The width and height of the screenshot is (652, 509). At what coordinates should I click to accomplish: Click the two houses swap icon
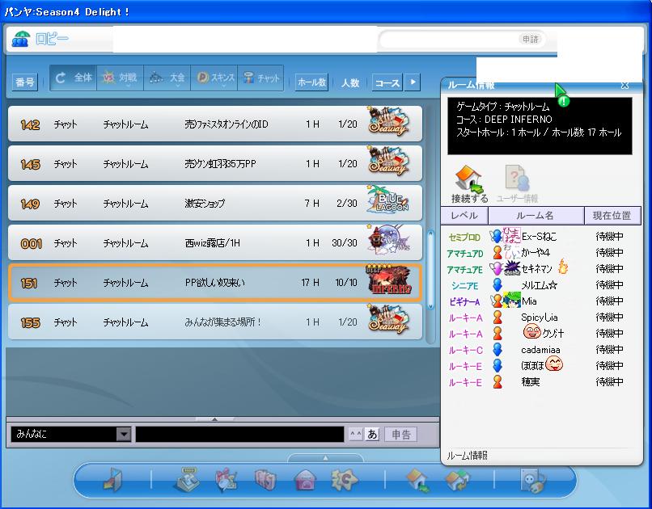tap(457, 481)
